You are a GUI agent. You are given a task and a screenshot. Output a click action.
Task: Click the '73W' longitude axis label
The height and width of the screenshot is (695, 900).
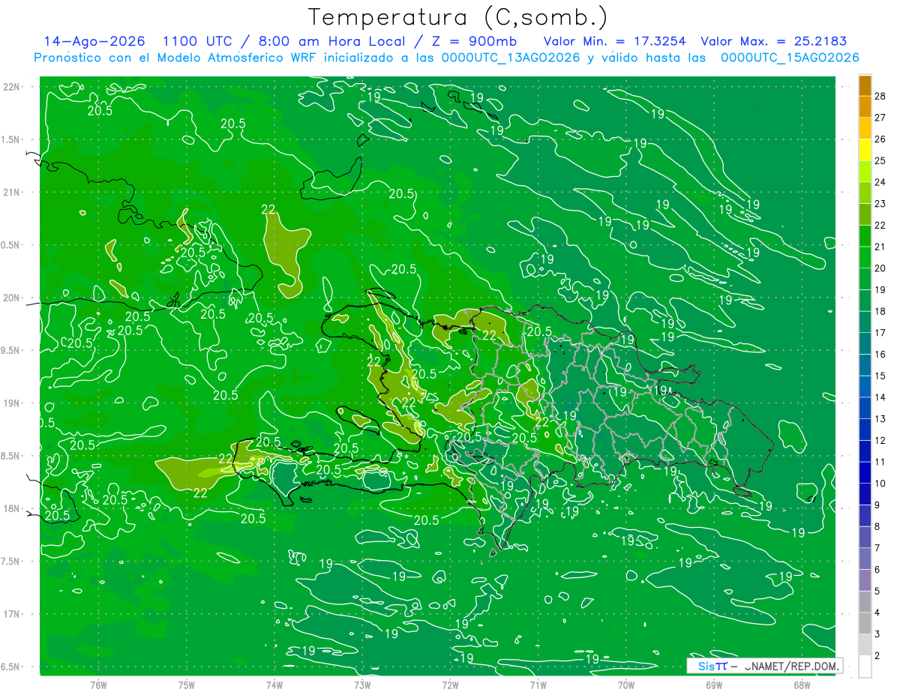pyautogui.click(x=362, y=685)
